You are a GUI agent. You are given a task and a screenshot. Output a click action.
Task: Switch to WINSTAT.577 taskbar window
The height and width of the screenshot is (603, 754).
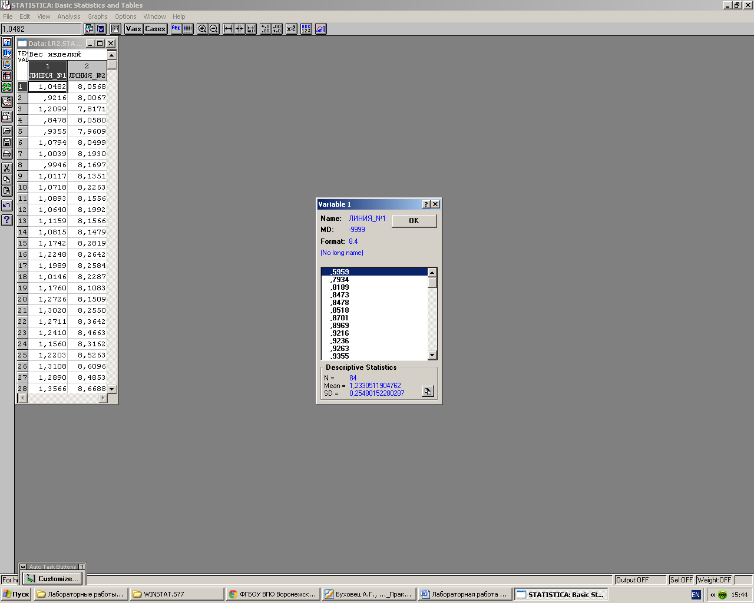(177, 594)
